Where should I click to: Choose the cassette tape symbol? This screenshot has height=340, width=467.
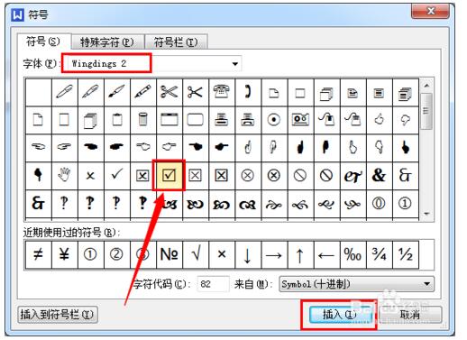click(300, 119)
